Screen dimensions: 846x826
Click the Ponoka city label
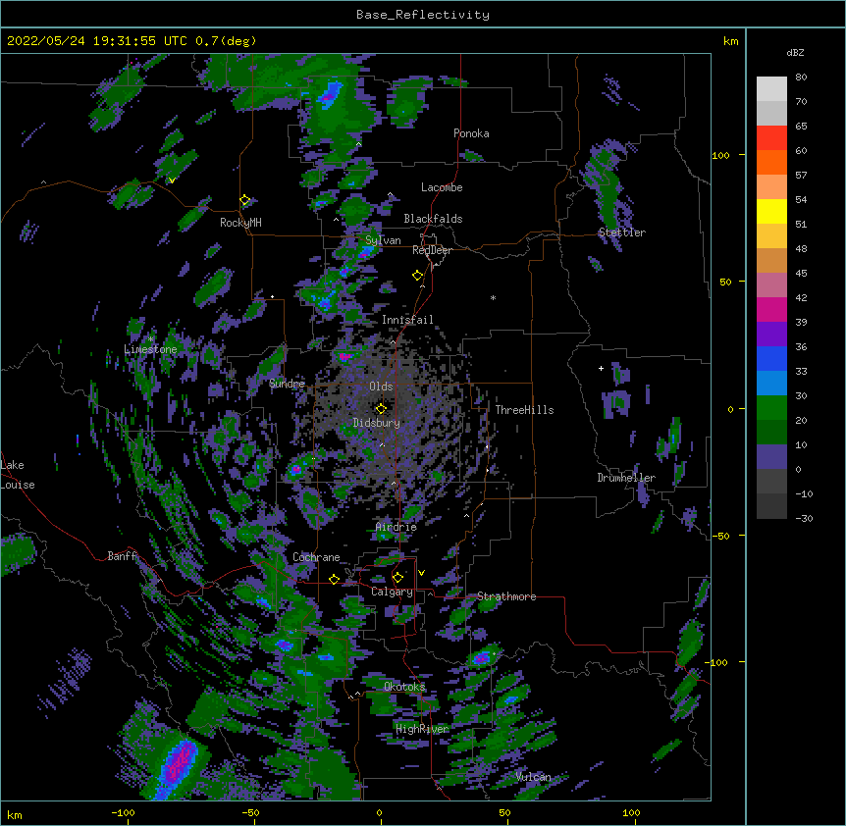point(471,133)
